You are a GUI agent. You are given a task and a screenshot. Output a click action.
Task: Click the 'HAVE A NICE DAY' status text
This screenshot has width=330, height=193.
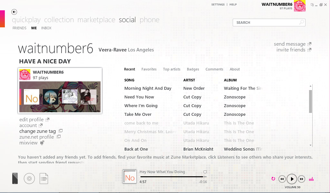point(45,61)
